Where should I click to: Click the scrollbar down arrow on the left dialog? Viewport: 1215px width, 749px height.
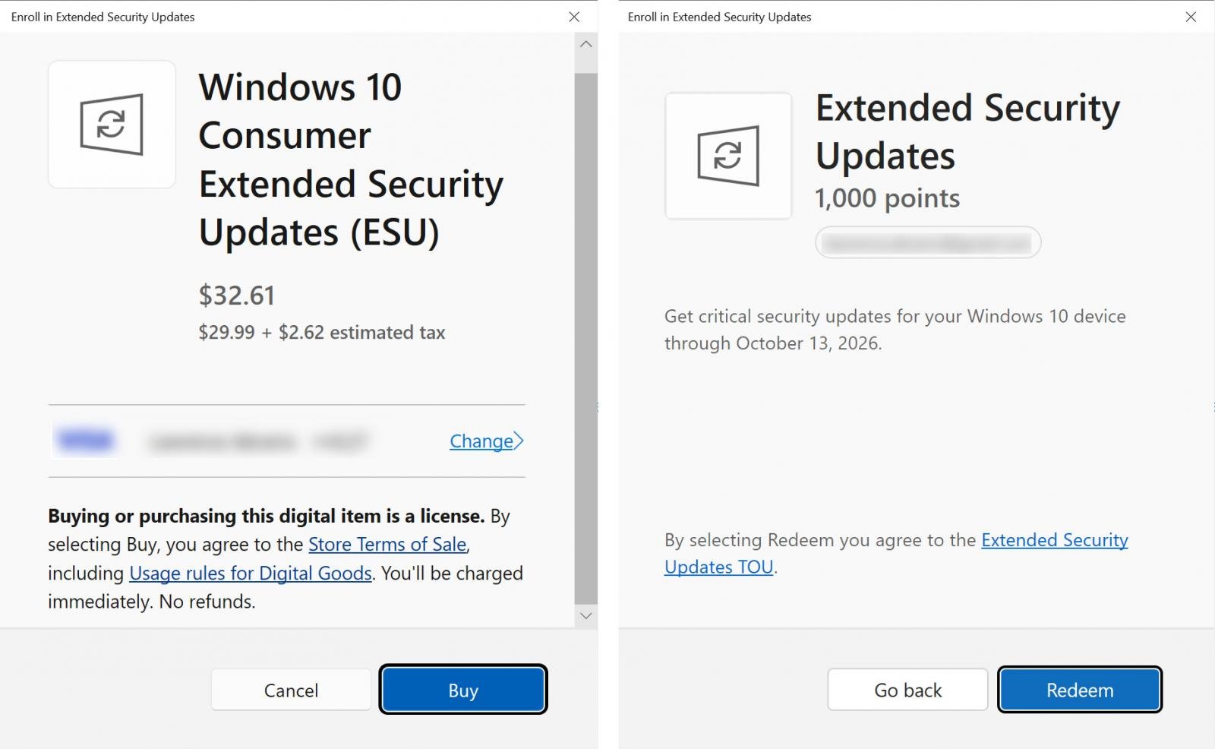(x=585, y=615)
